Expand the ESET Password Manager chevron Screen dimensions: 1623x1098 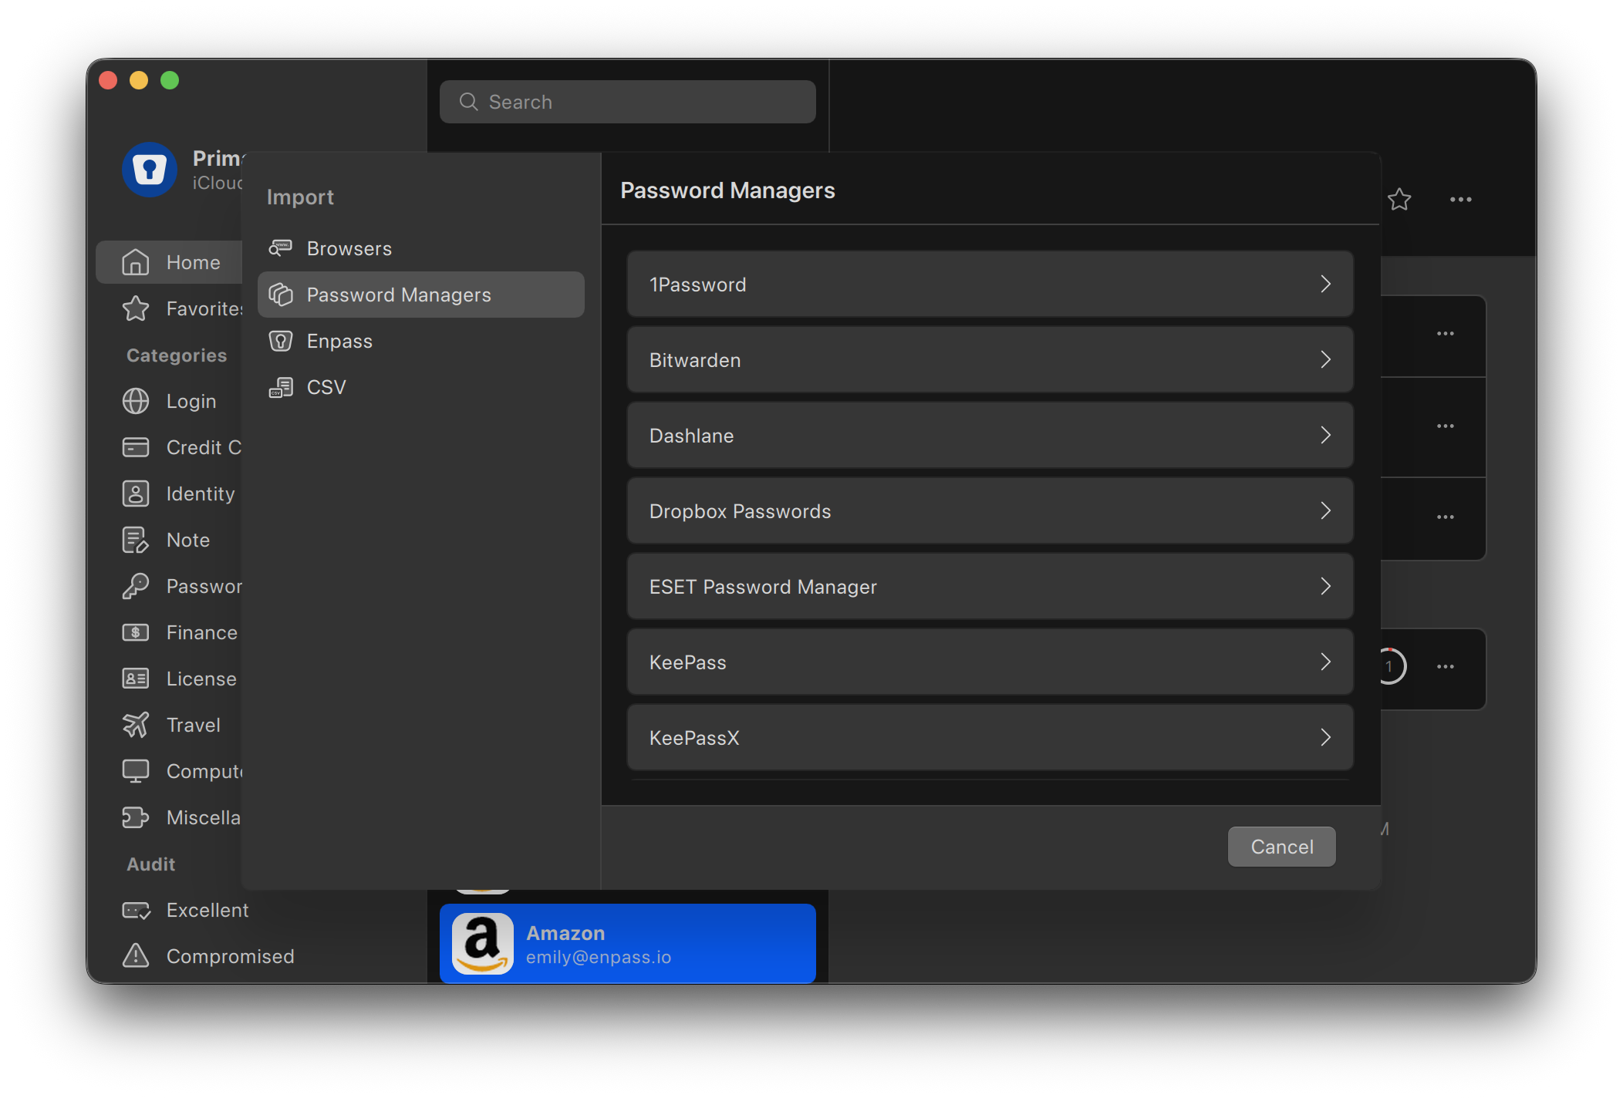click(x=1326, y=587)
